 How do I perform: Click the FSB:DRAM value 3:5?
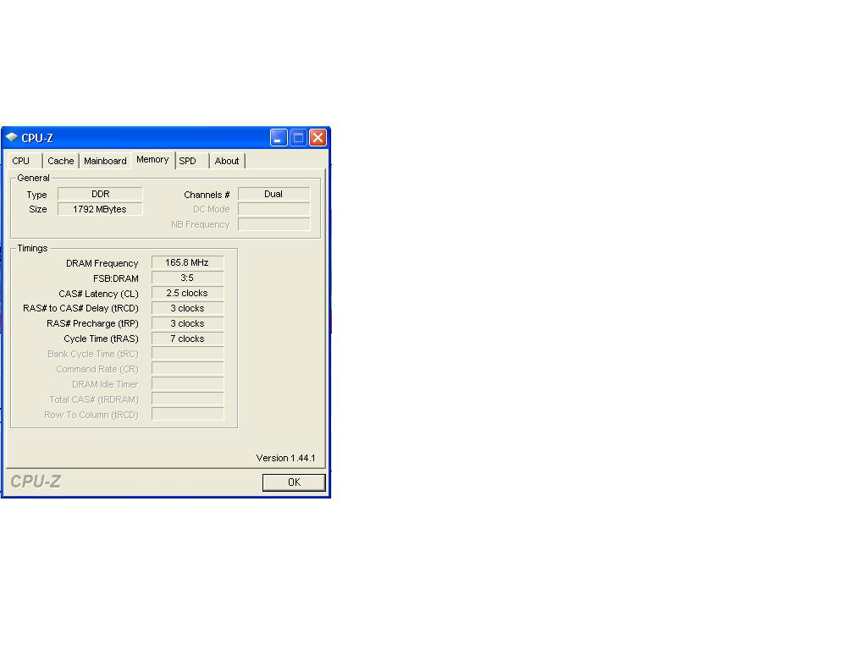187,278
